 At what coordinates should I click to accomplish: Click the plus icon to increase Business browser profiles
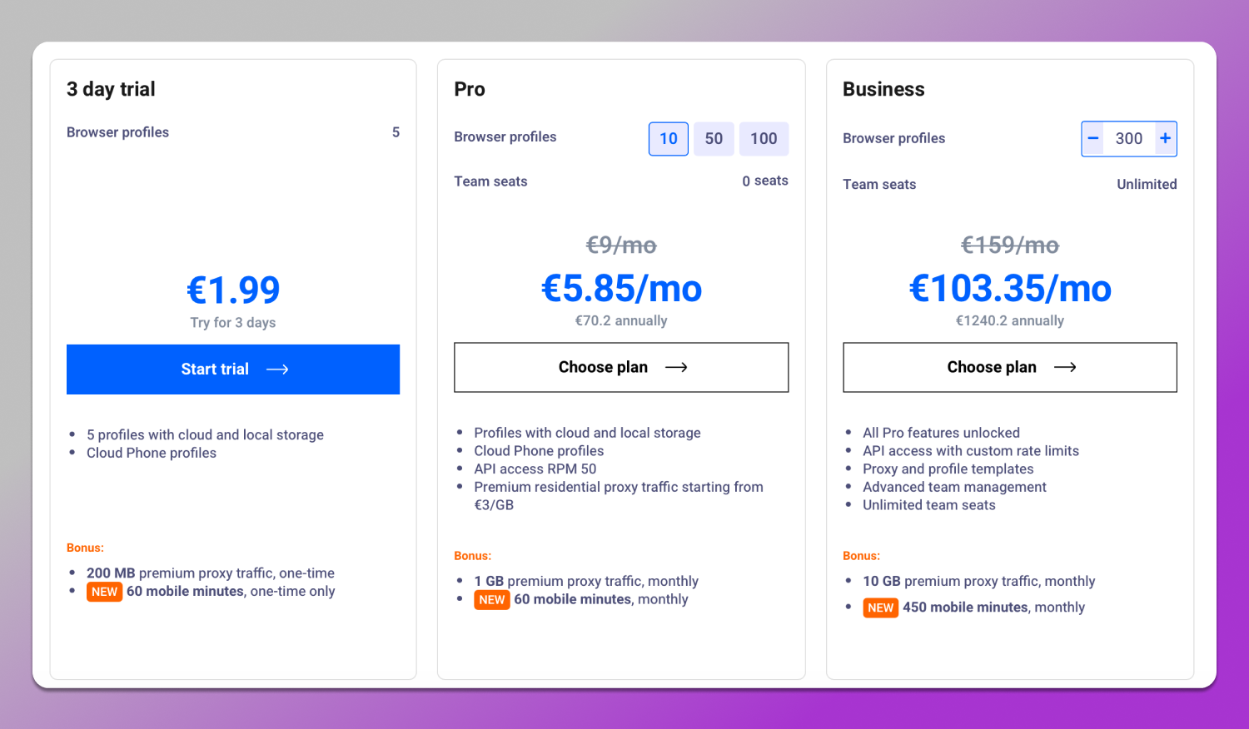click(x=1165, y=138)
